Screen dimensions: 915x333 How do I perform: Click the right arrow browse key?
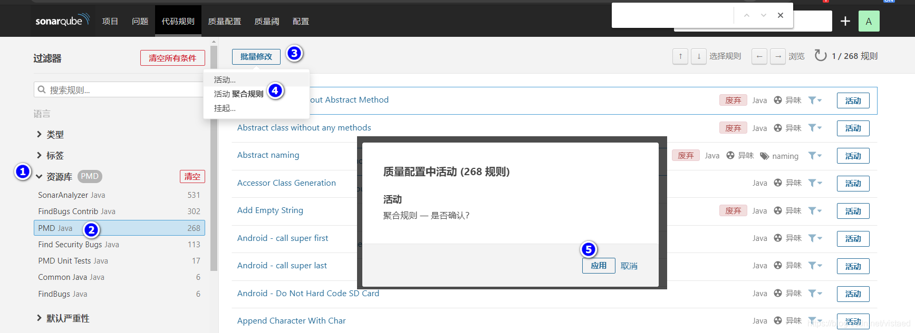[x=778, y=56]
